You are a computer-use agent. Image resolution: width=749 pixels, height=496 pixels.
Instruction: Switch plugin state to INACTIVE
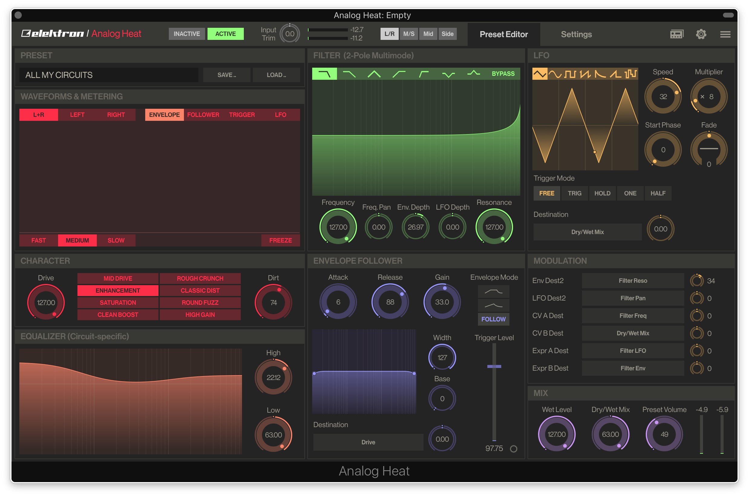[187, 34]
